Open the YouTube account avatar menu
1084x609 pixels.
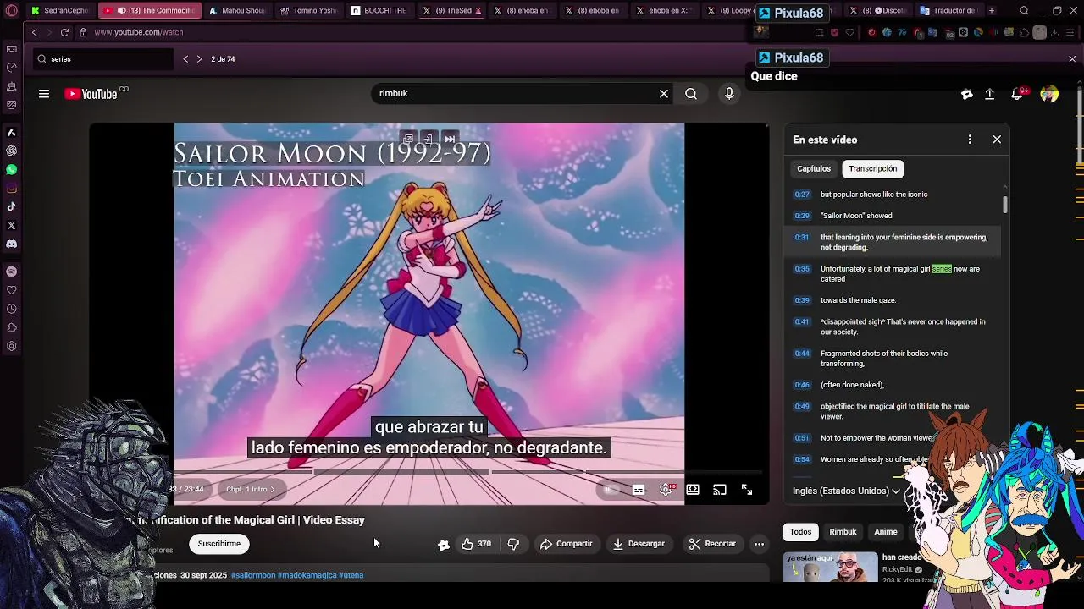[x=1049, y=94]
